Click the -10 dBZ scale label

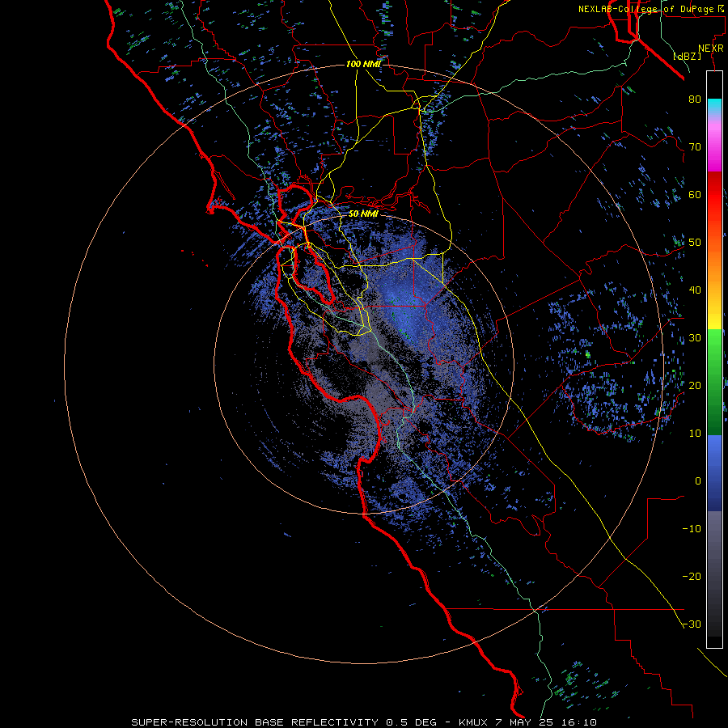[692, 529]
